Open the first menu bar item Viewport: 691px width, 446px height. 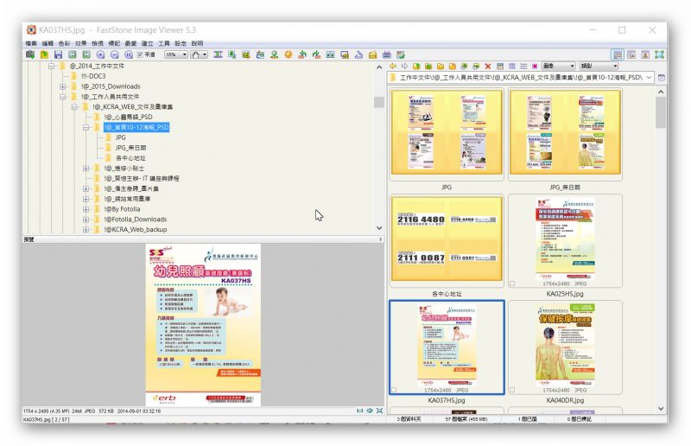click(x=31, y=43)
